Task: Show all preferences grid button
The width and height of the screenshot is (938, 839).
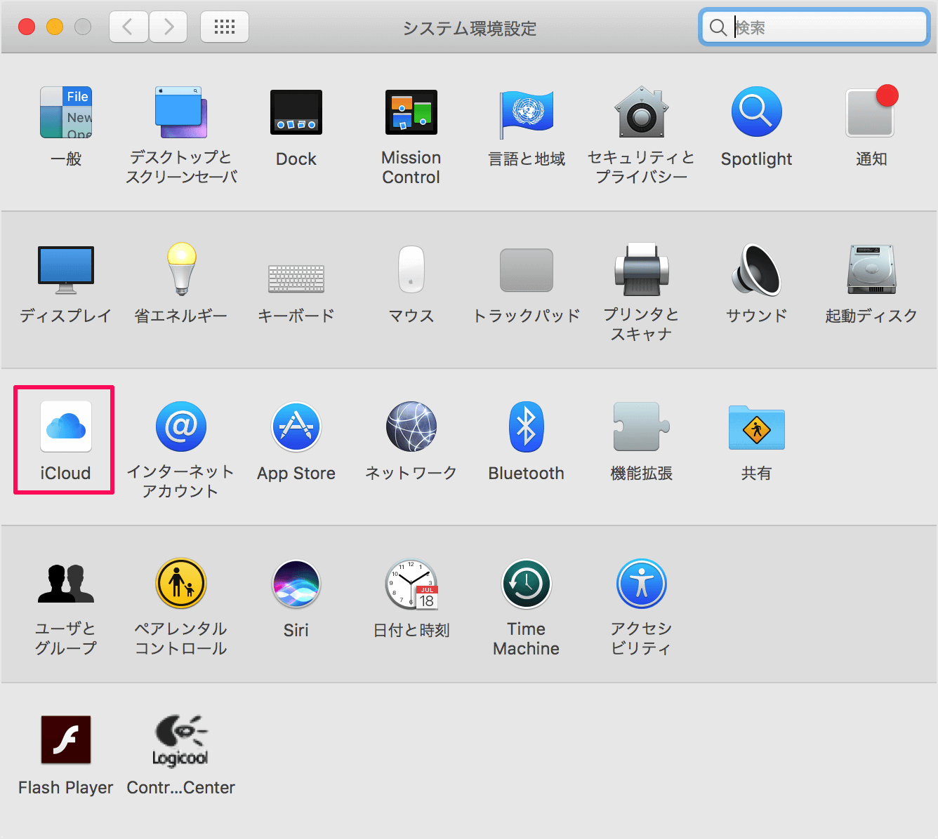Action: (225, 27)
